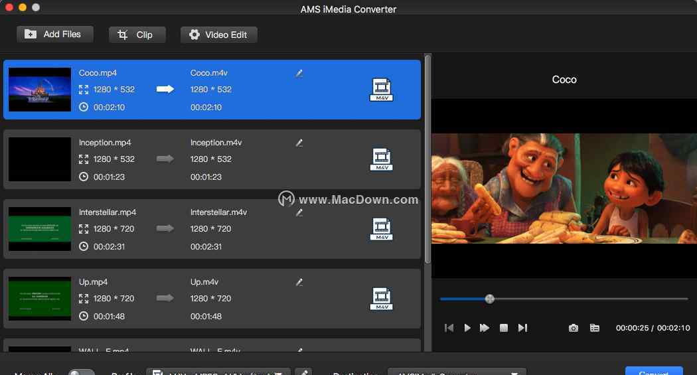697x375 pixels.
Task: Open the M4V format icon for Inception
Action: coord(382,159)
